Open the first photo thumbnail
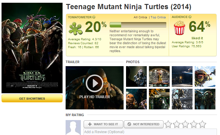This screenshot has height=135, width=220. [x=136, y=76]
